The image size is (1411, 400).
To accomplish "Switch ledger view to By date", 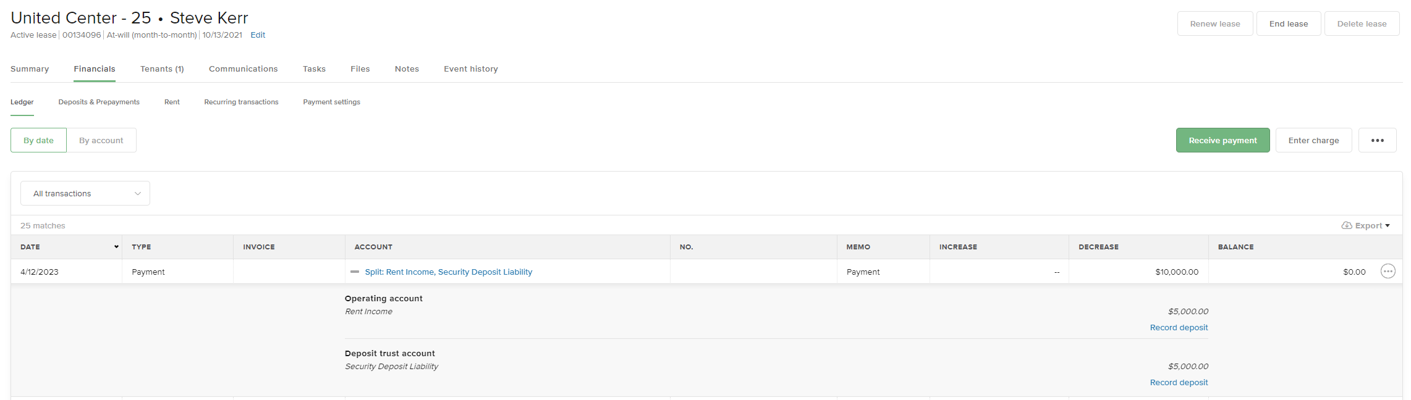I will (x=38, y=140).
